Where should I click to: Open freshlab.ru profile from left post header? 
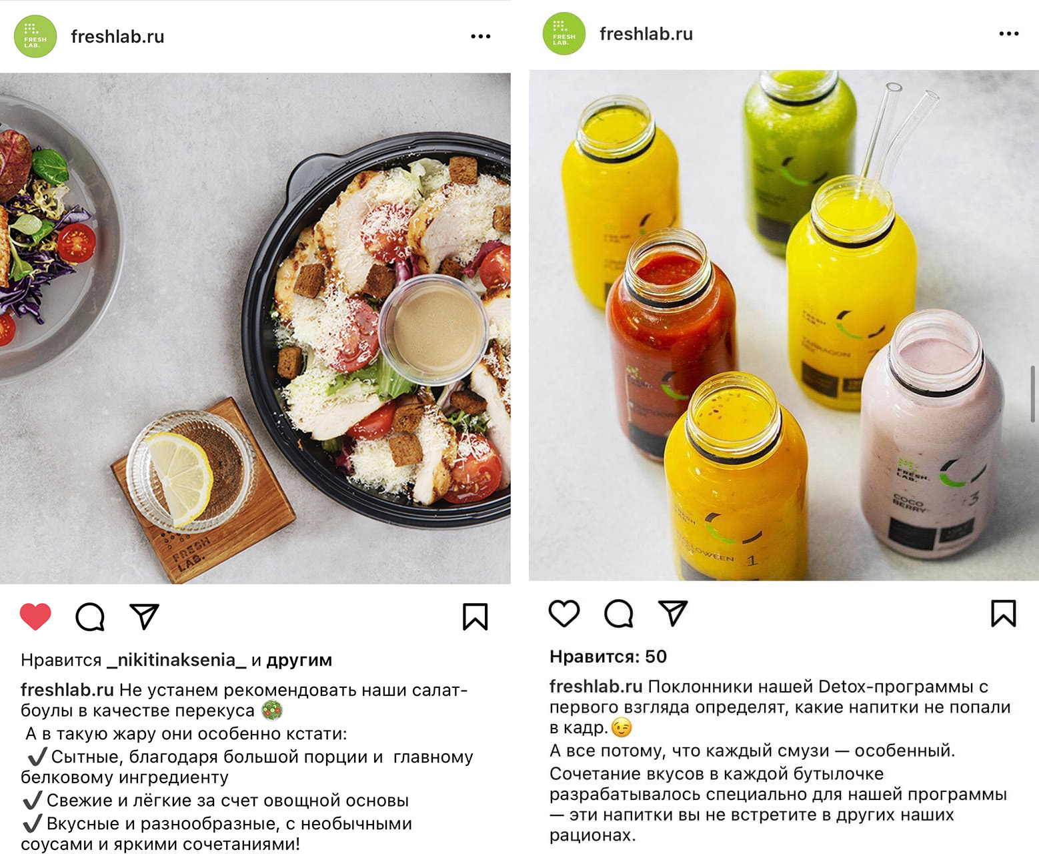[x=117, y=37]
